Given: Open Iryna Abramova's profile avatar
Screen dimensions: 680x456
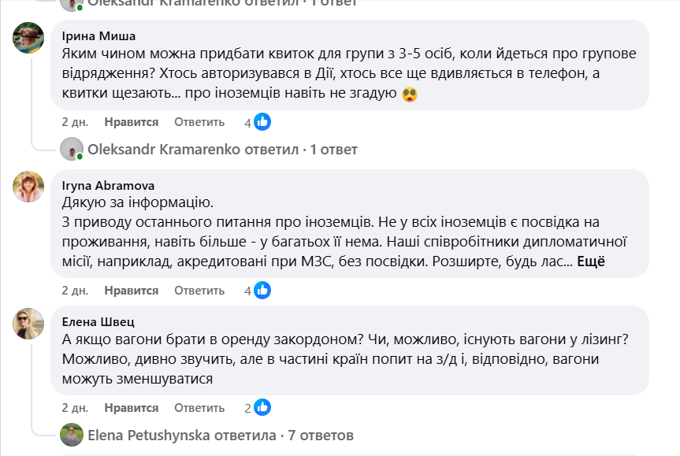Looking at the screenshot, I should [28, 187].
